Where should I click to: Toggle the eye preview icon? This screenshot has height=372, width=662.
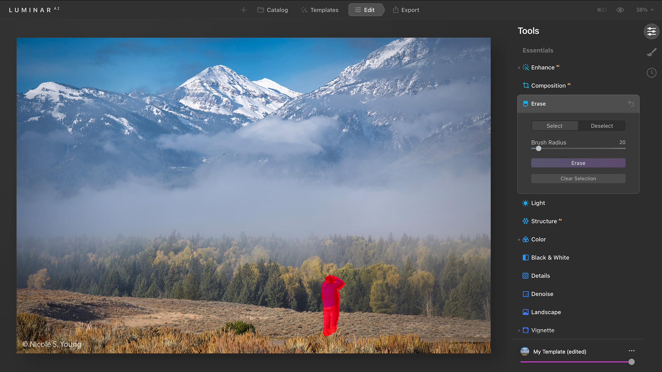coord(620,10)
